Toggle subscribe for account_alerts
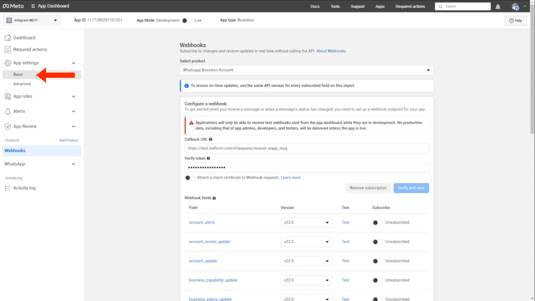 pyautogui.click(x=377, y=223)
